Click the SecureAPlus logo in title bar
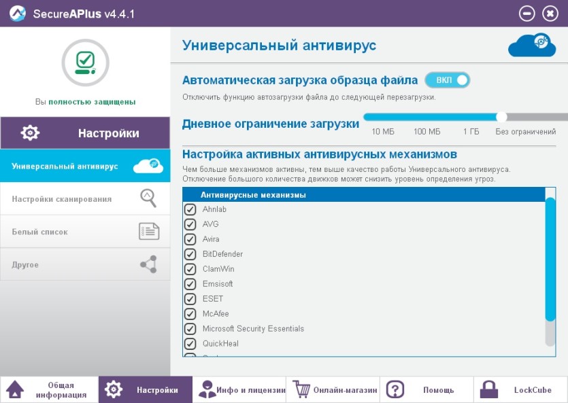Image resolution: width=568 pixels, height=403 pixels. pos(18,14)
